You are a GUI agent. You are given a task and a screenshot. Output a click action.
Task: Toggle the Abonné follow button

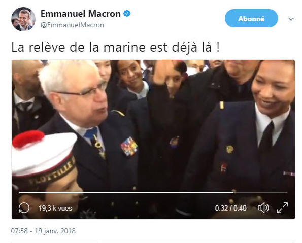coord(251,18)
